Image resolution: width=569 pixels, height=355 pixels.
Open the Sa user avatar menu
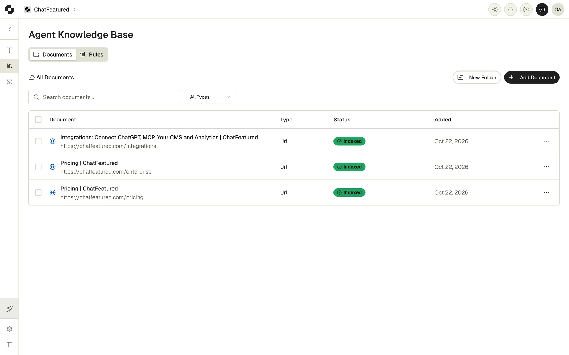558,9
